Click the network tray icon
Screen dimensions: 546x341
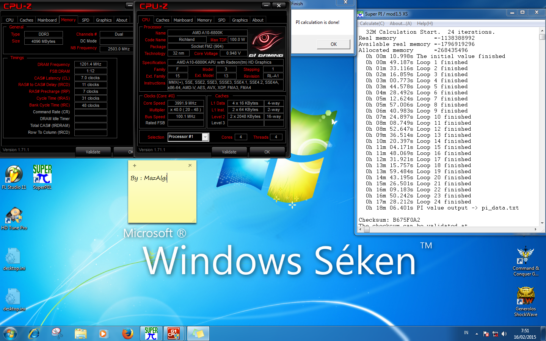pyautogui.click(x=495, y=334)
